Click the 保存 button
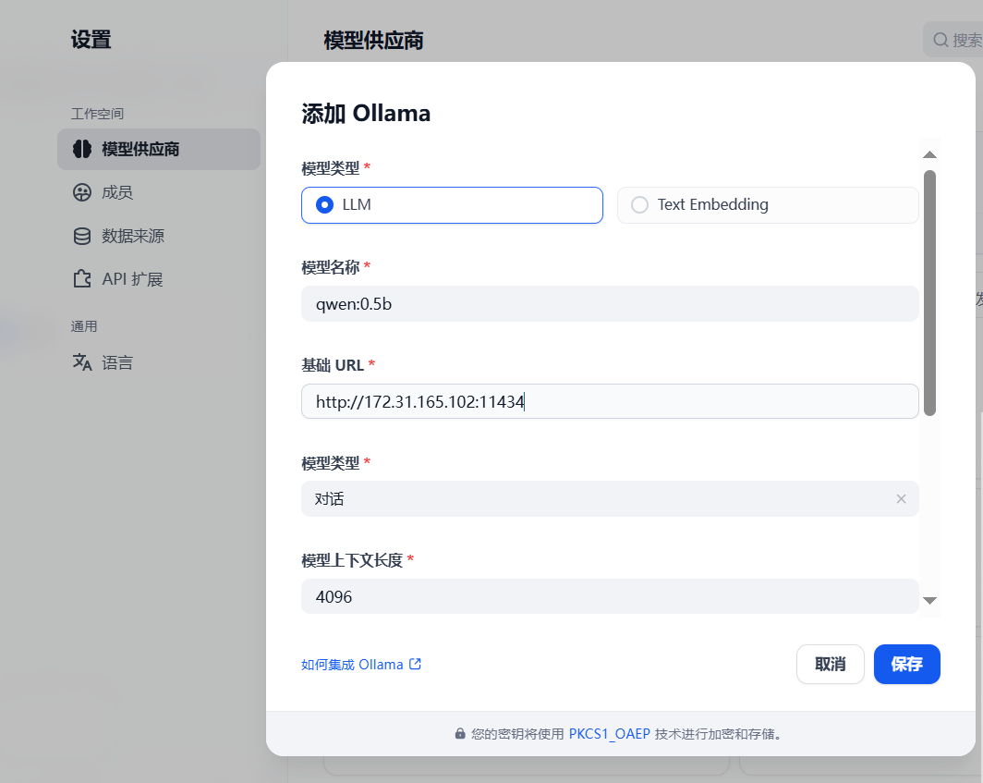Screen dimensions: 983x783 tap(906, 664)
